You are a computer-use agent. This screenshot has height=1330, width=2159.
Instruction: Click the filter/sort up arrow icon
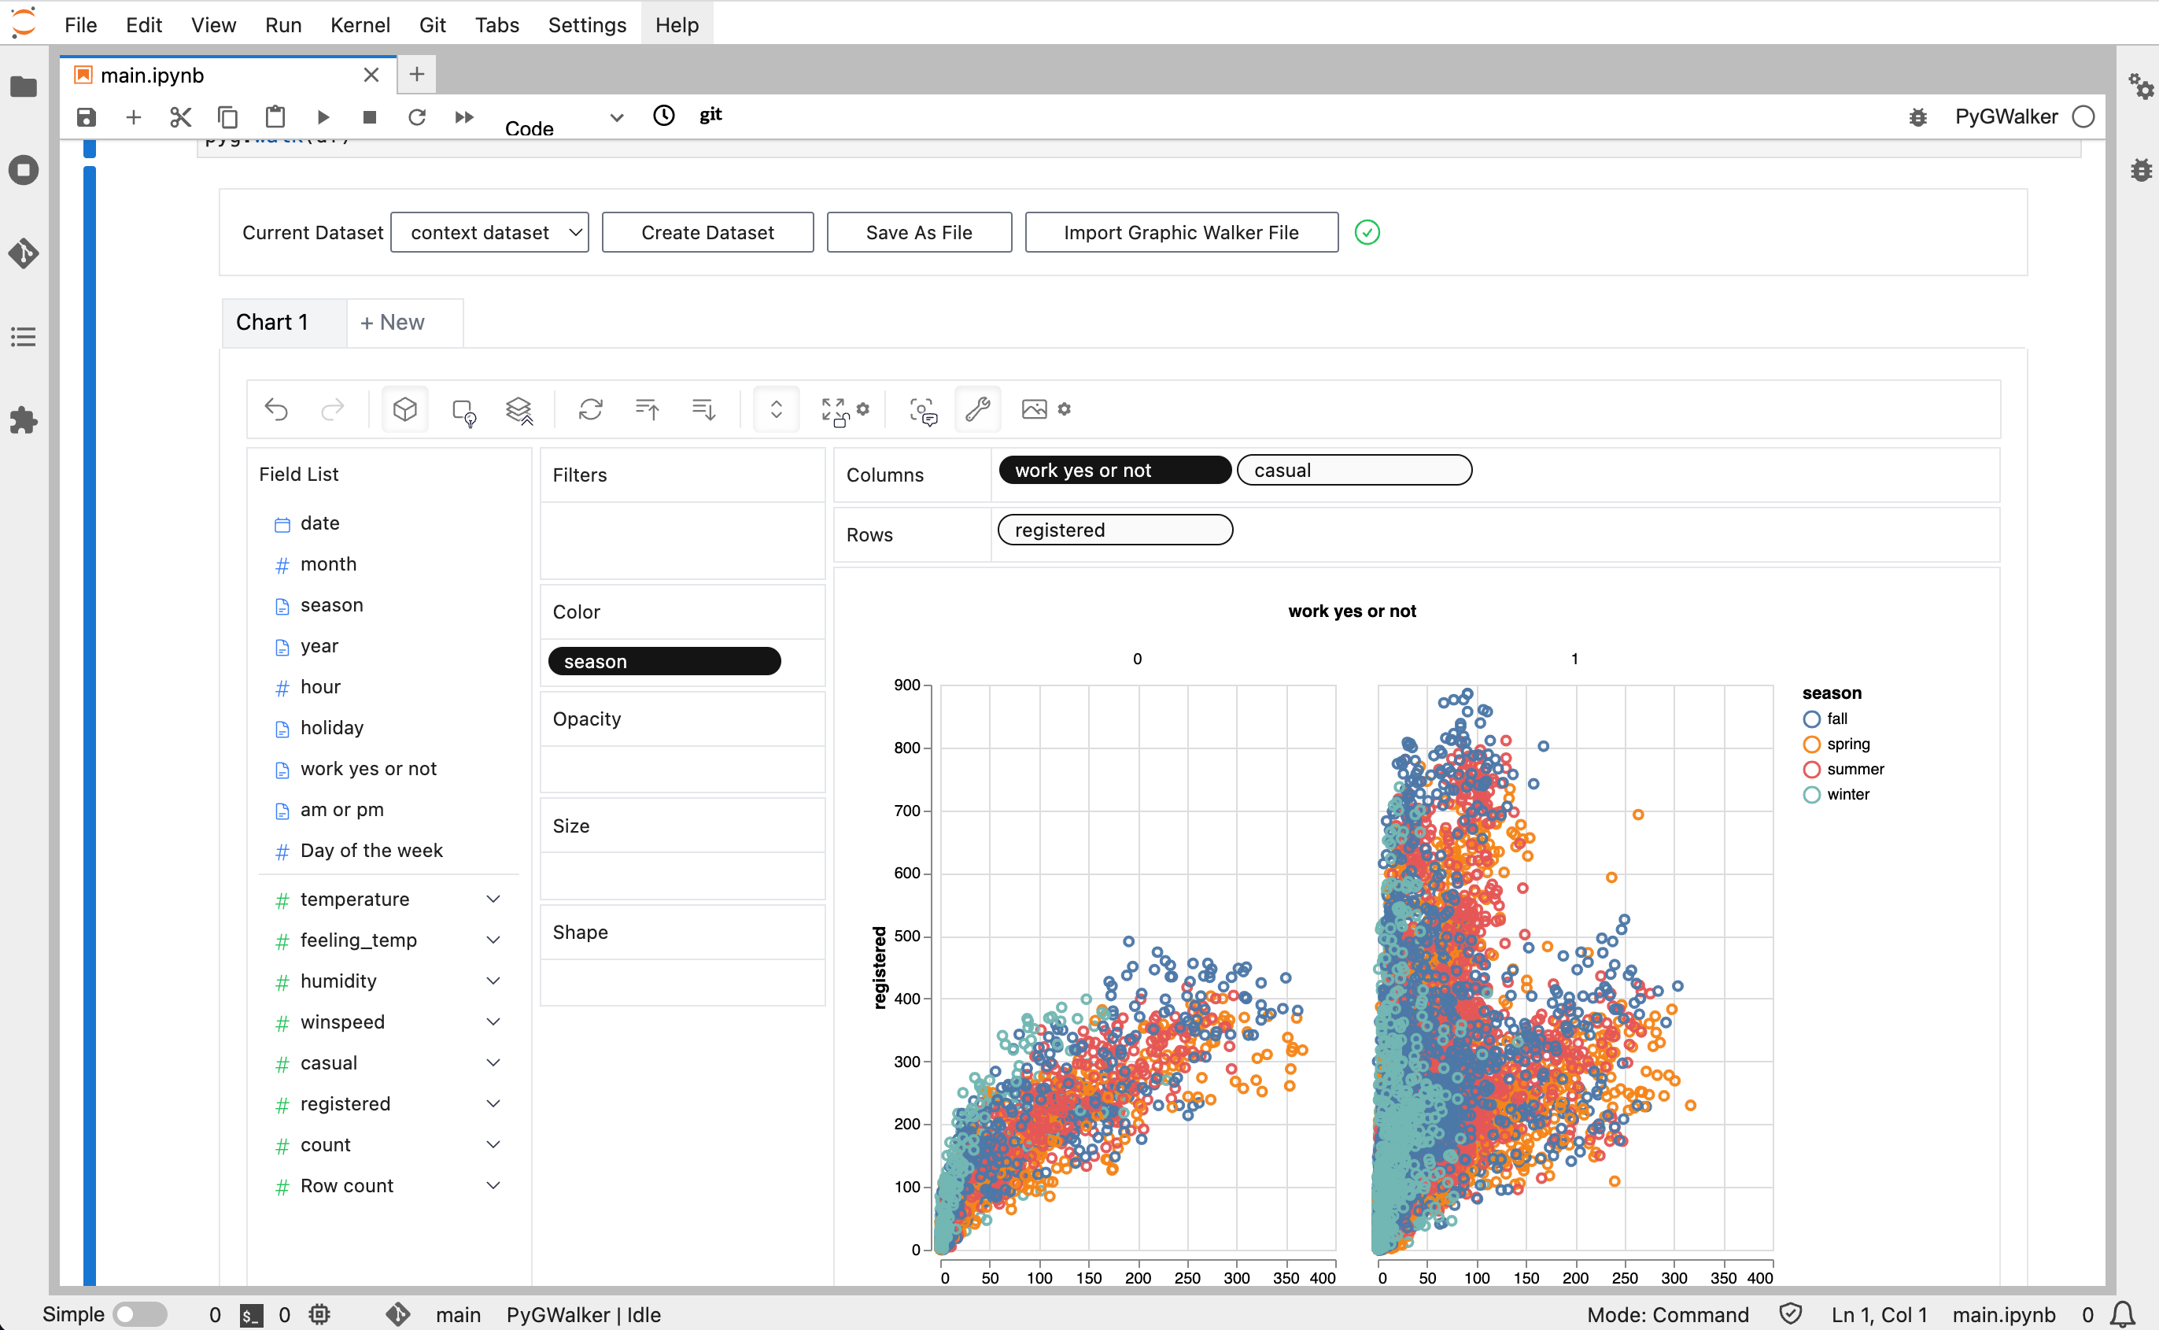[644, 409]
